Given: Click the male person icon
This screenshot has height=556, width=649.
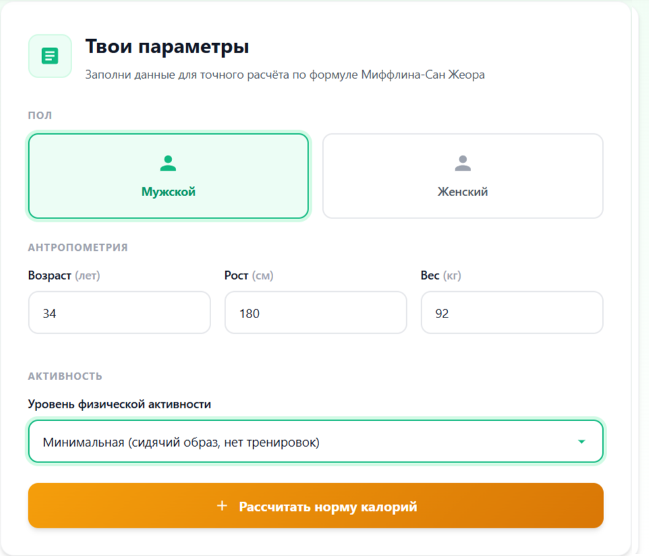Looking at the screenshot, I should [x=167, y=160].
